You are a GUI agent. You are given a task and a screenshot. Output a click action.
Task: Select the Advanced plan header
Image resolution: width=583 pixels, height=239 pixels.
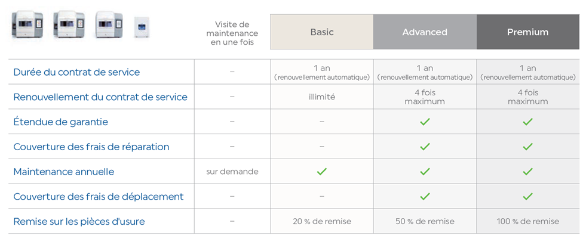pos(425,32)
